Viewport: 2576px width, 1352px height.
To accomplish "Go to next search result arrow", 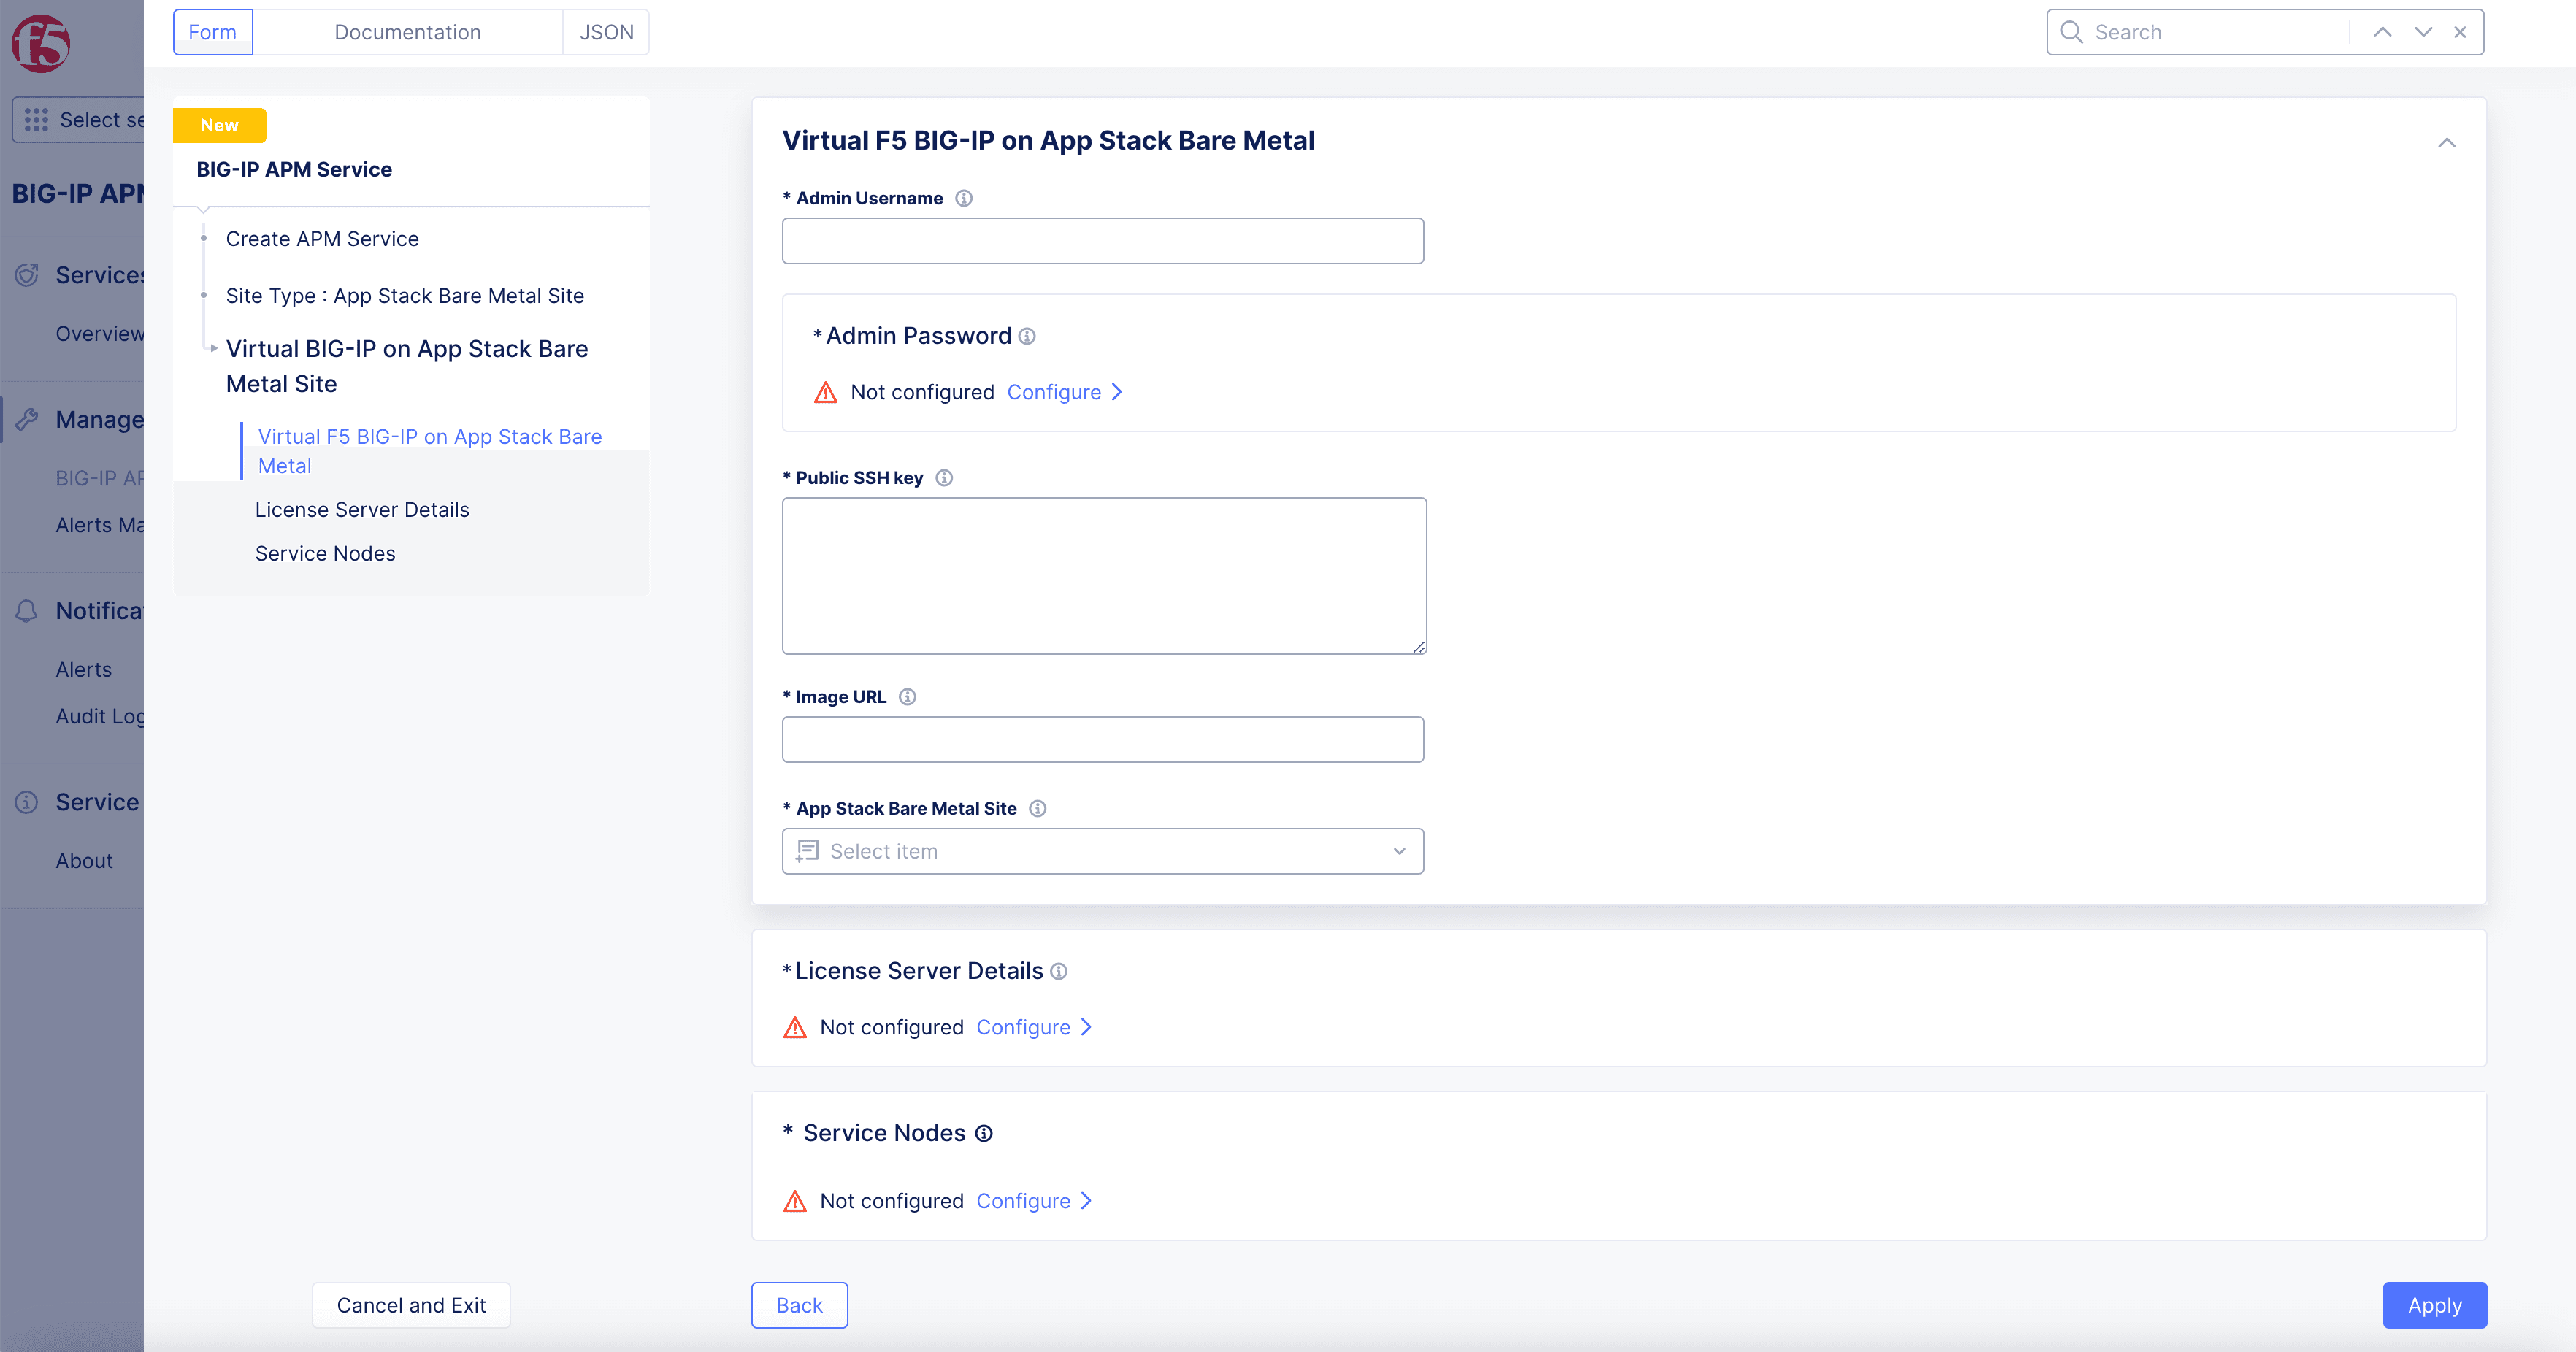I will 2423,32.
